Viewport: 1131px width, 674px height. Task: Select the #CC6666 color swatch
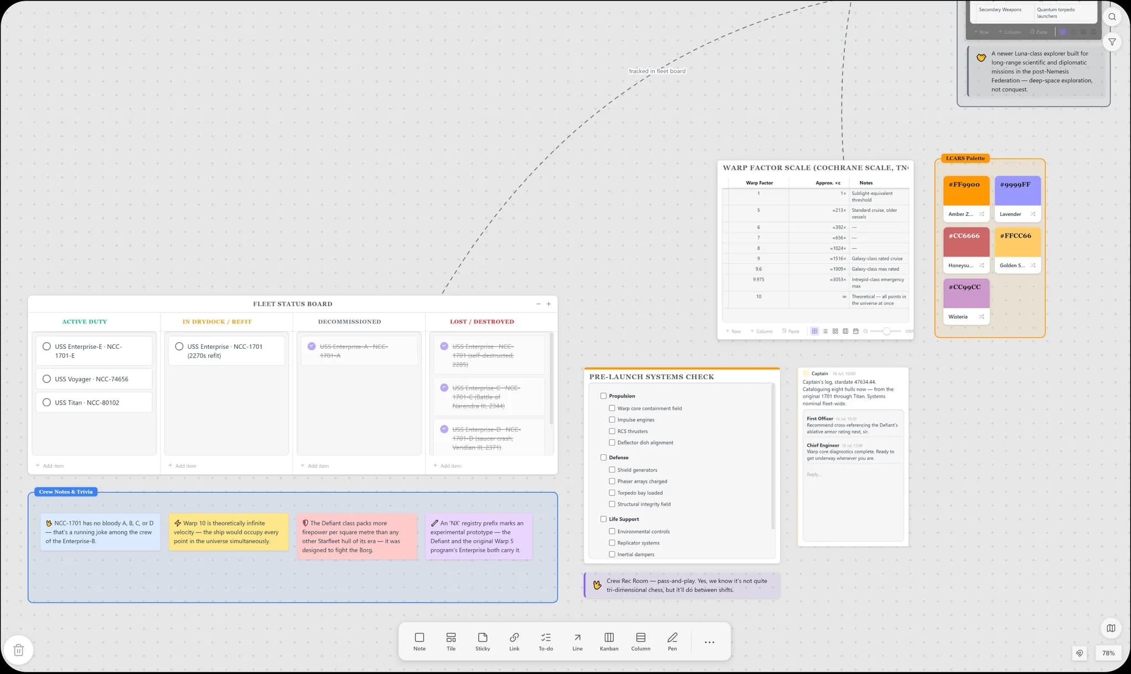click(x=966, y=242)
